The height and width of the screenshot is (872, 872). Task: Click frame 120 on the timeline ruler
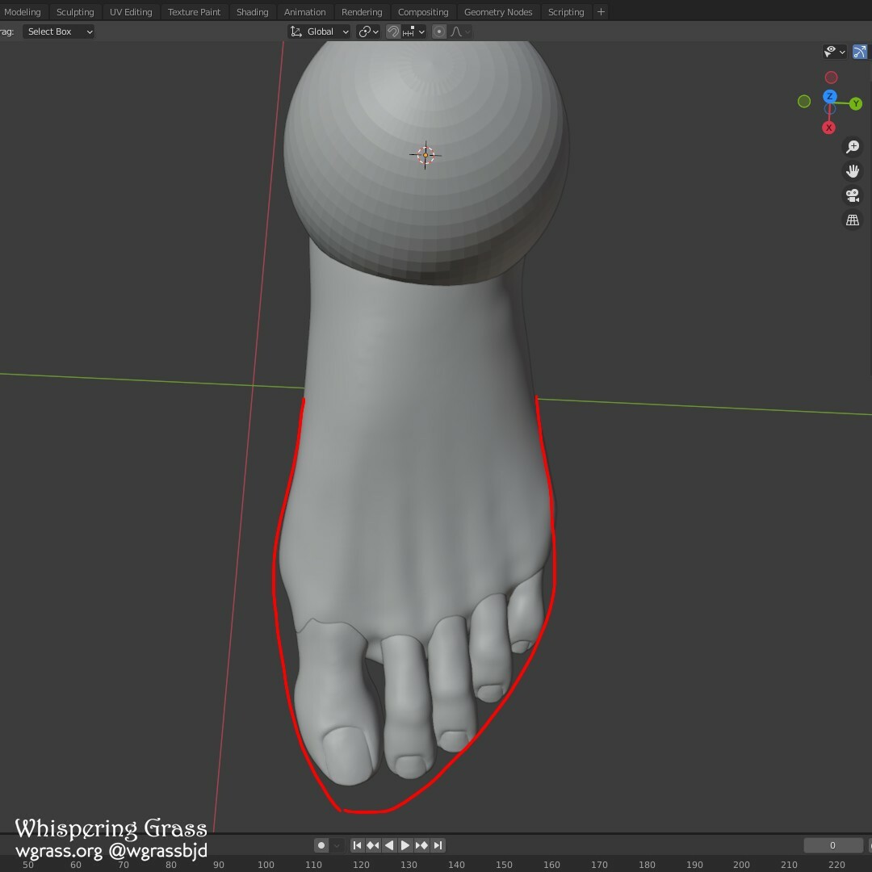coord(361,865)
